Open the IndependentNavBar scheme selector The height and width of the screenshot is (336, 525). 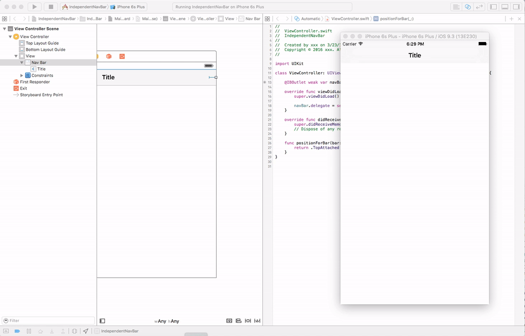[x=84, y=7]
